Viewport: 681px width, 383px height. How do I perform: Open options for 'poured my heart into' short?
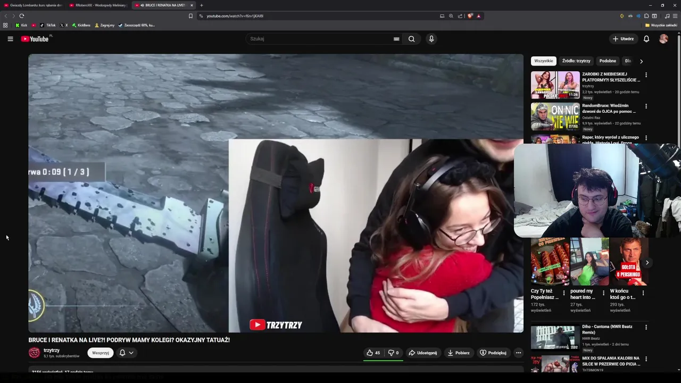[603, 293]
